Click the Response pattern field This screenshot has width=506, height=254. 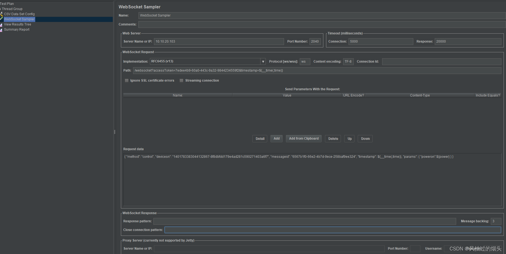[304, 221]
